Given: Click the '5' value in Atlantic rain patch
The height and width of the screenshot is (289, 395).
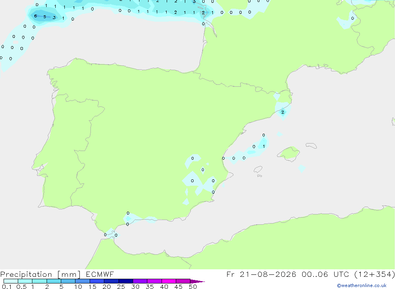Looking at the screenshot, I should (x=45, y=17).
